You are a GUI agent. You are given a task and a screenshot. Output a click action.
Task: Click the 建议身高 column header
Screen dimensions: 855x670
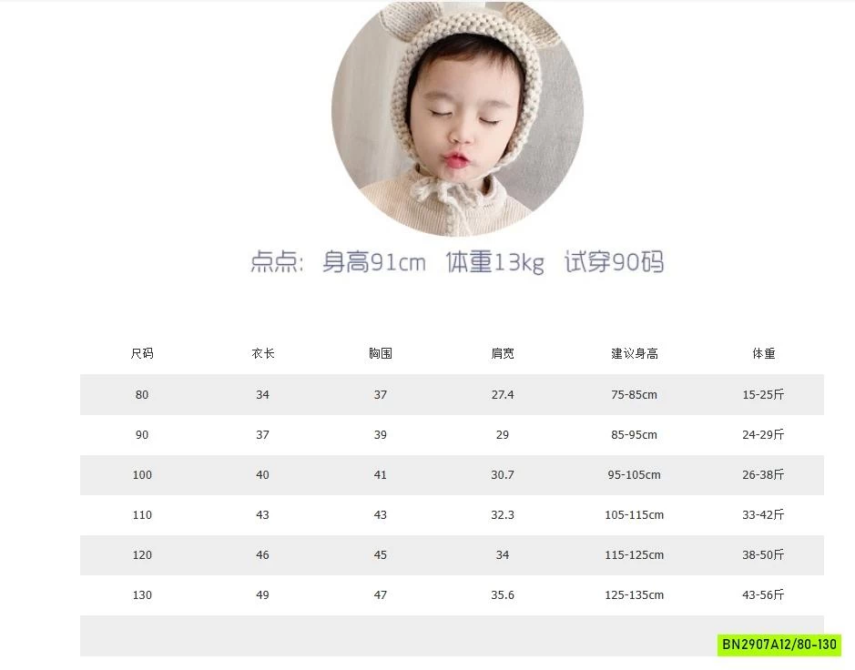coord(634,353)
